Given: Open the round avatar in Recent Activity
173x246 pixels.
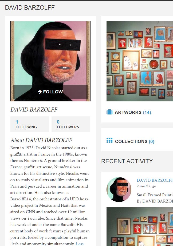Looking at the screenshot, I should [x=119, y=189].
